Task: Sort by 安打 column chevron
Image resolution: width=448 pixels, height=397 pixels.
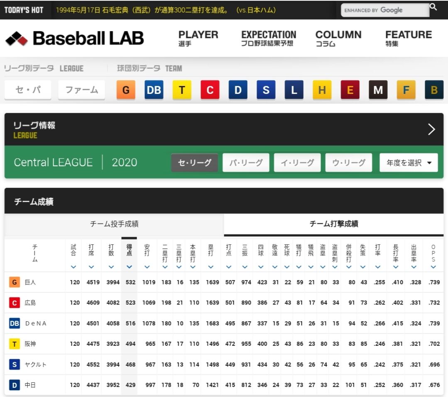Action: click(x=147, y=267)
